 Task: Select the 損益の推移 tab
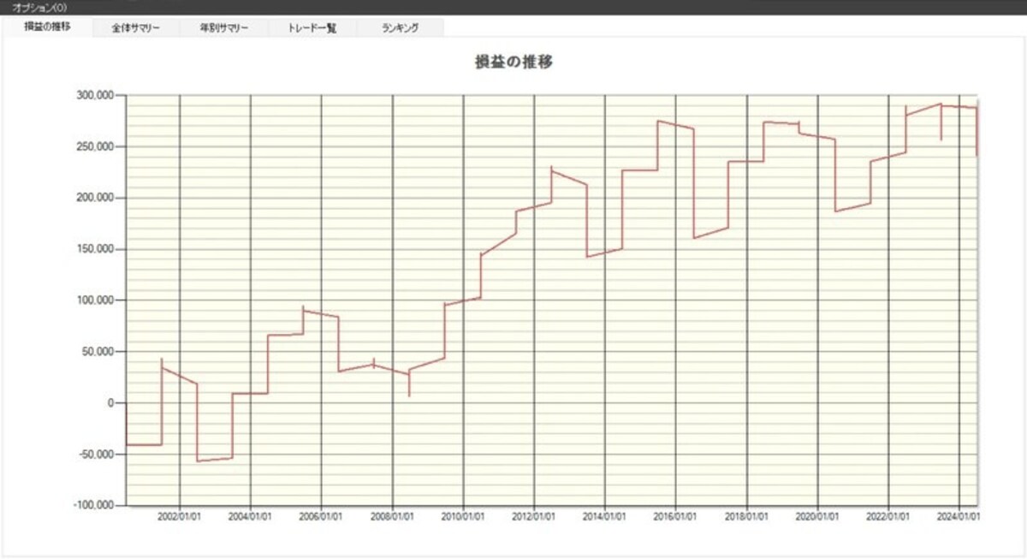48,27
